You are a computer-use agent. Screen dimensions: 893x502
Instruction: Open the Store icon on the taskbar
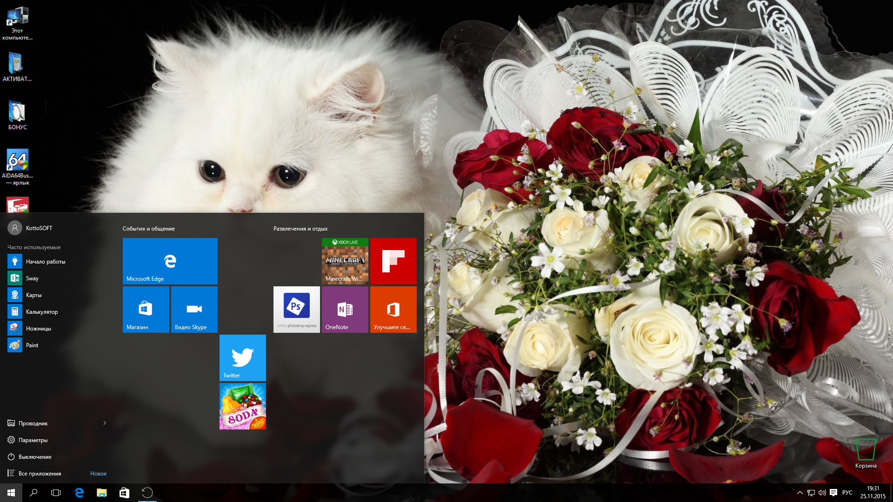click(x=124, y=493)
